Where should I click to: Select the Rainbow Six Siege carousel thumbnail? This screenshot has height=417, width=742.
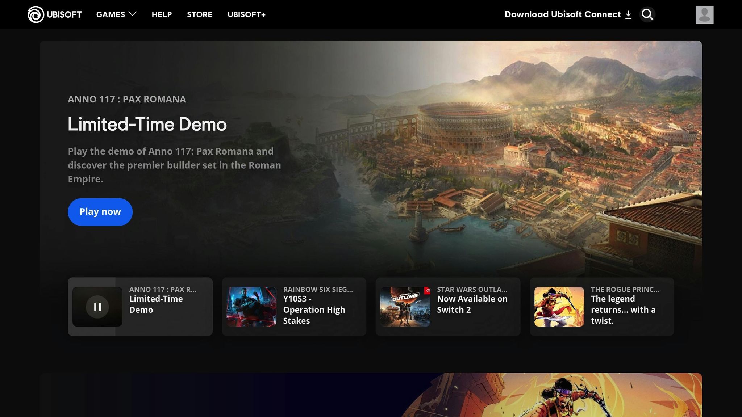tap(251, 307)
